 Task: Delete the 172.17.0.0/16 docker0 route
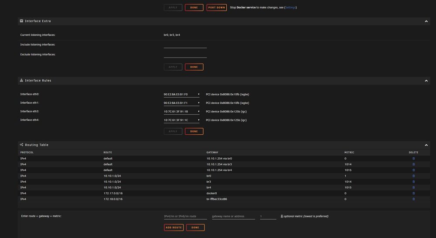(x=413, y=193)
